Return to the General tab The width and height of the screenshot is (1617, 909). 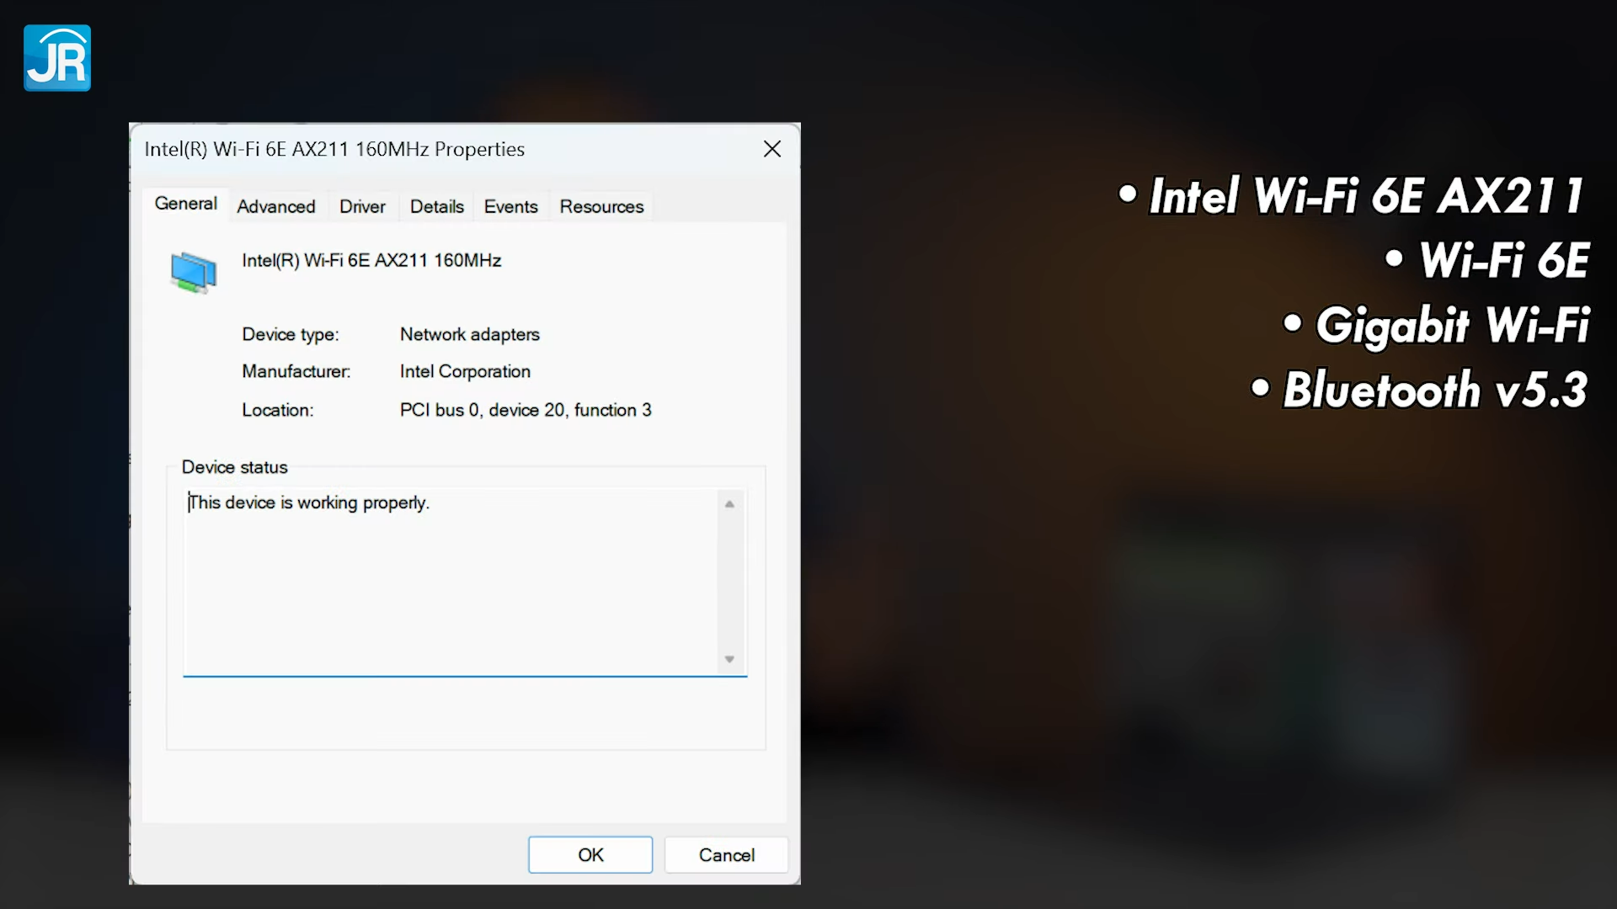[x=185, y=204]
